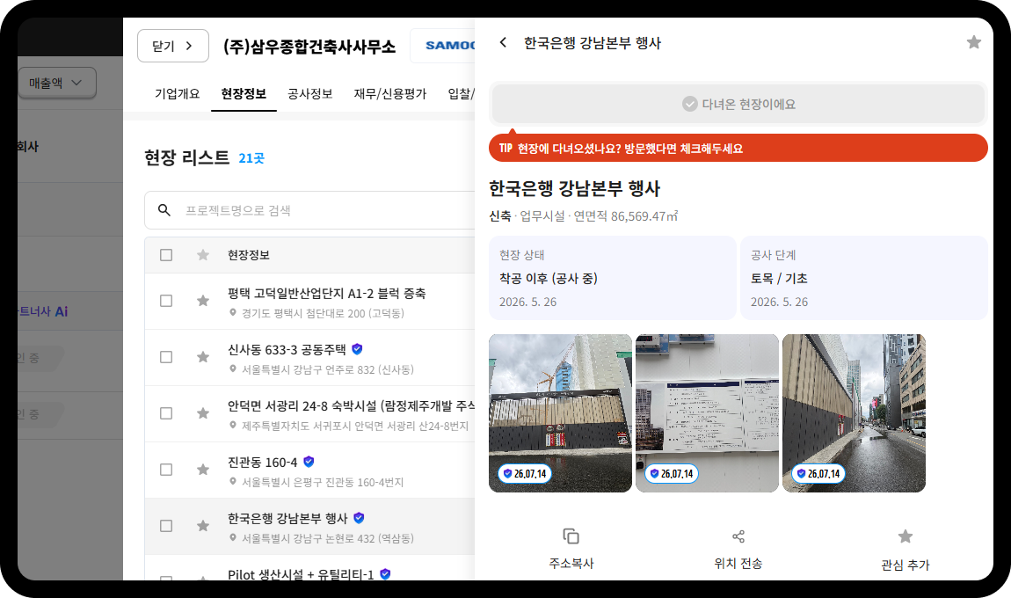This screenshot has height=598, width=1011.
Task: Open 안덕면 서광리 24-8 숙박시설 entry
Action: pyautogui.click(x=352, y=405)
